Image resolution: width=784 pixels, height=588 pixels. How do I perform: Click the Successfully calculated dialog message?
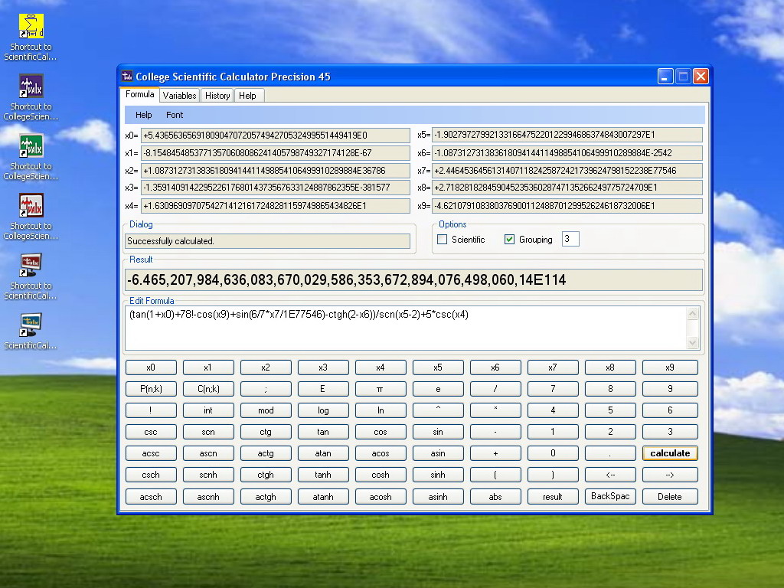(x=267, y=241)
